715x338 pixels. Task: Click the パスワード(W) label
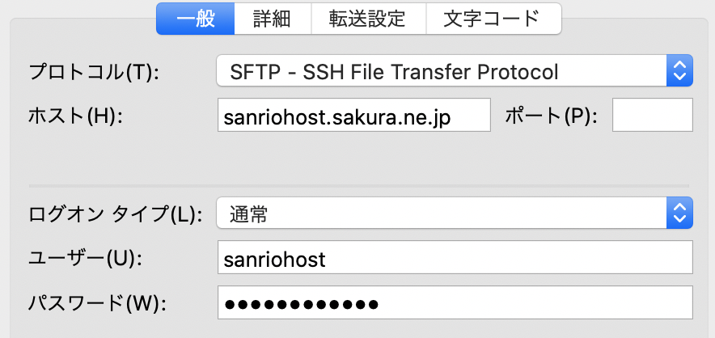pyautogui.click(x=96, y=304)
